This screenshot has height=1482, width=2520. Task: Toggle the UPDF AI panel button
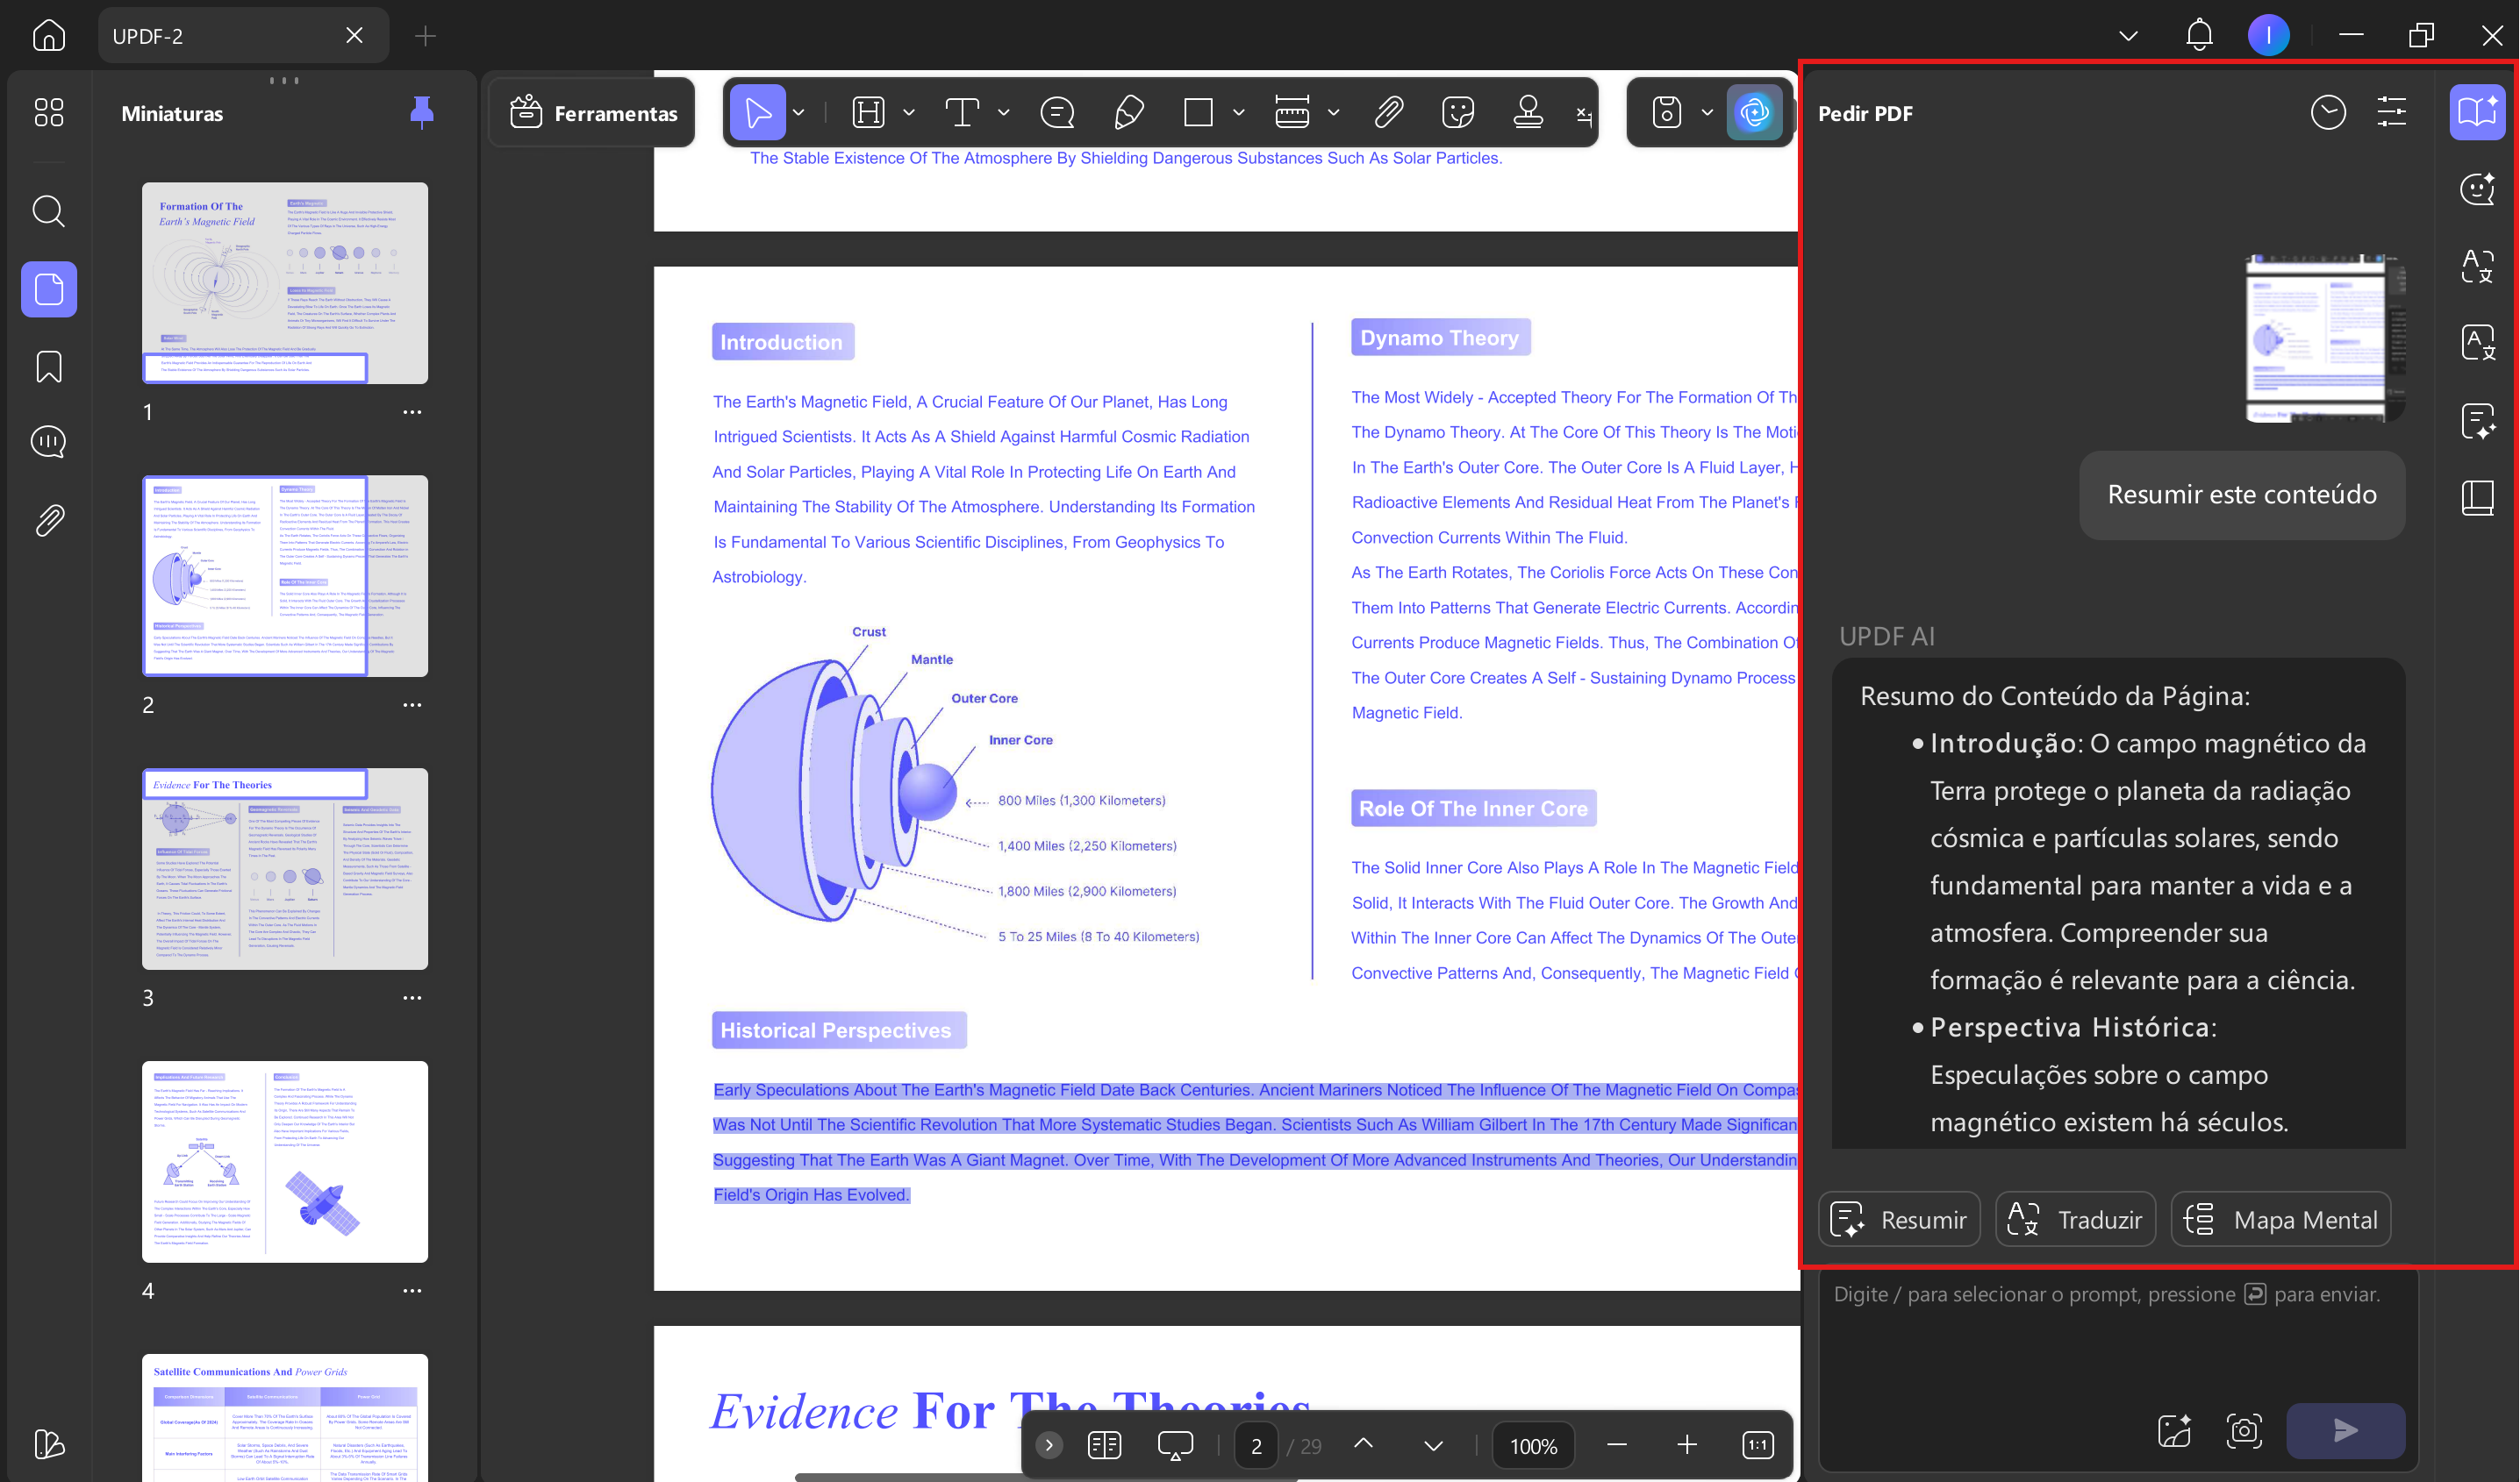coord(1754,112)
